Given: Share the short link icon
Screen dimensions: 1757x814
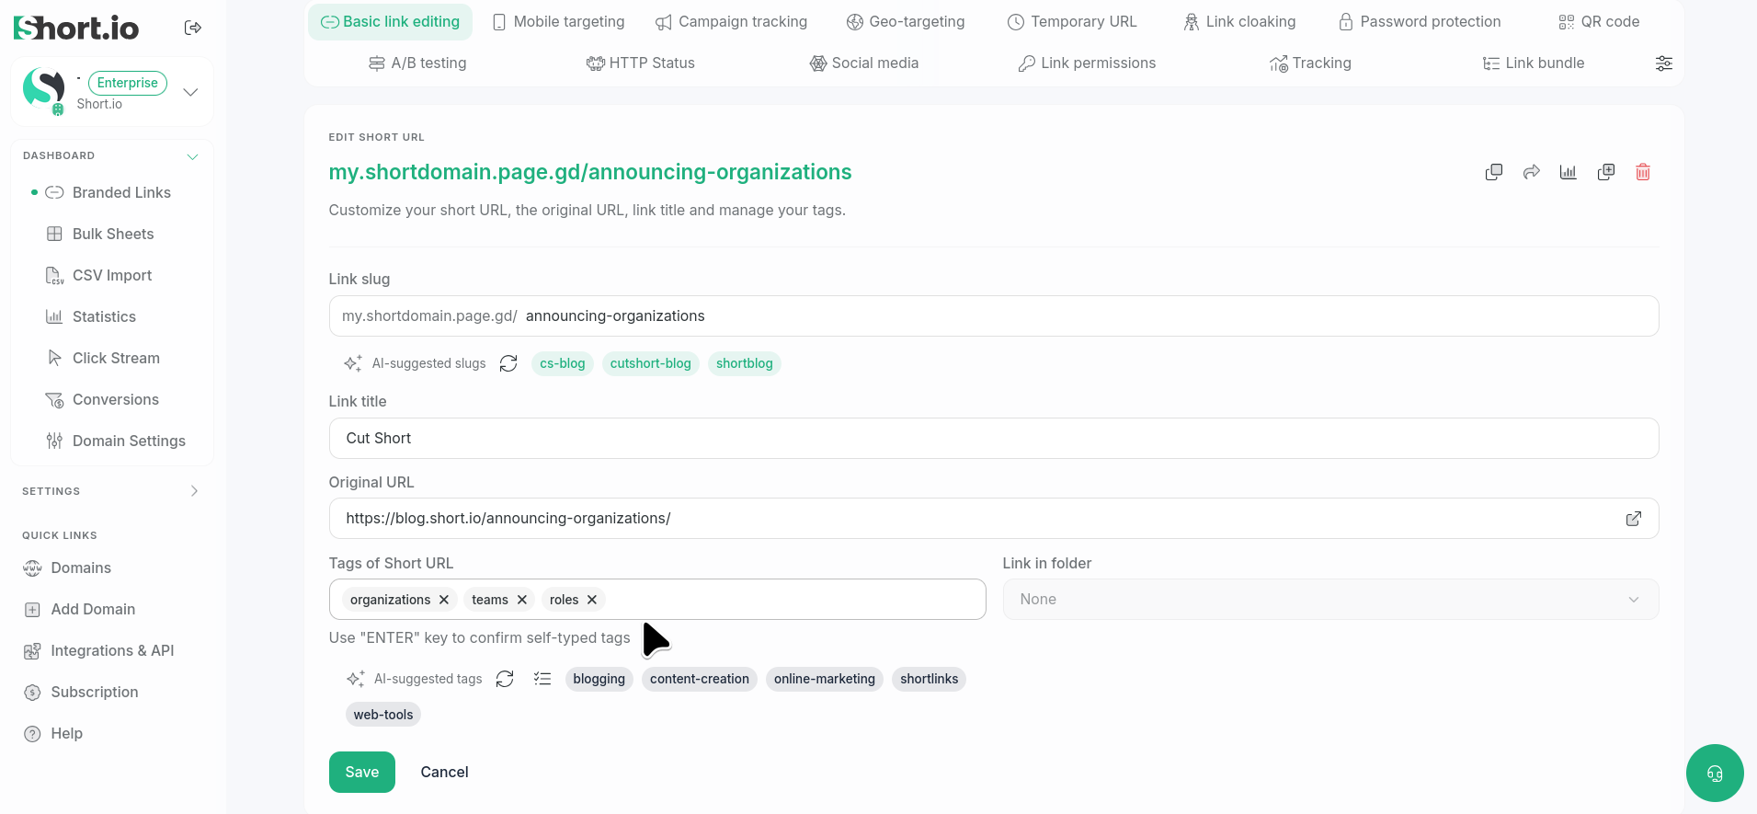Looking at the screenshot, I should point(1532,172).
